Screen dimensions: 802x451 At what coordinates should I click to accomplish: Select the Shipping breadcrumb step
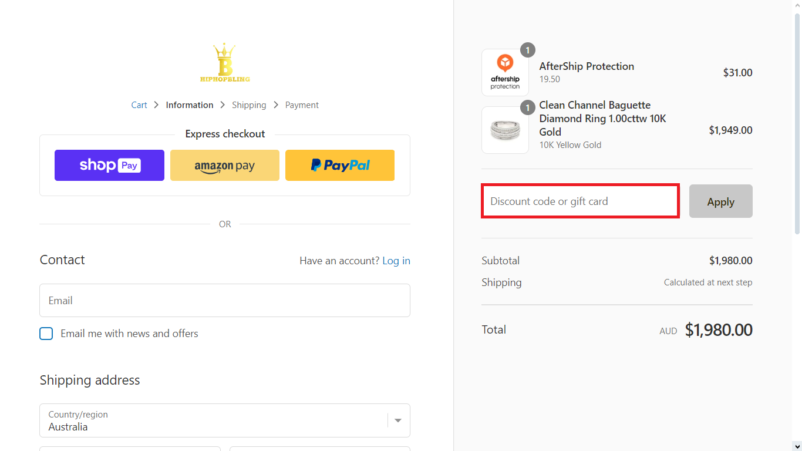pos(249,105)
